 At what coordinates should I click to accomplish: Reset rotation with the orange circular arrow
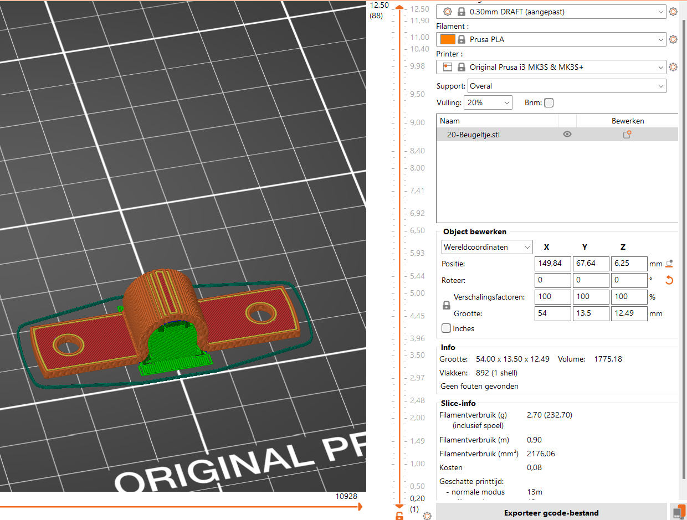[x=669, y=280]
